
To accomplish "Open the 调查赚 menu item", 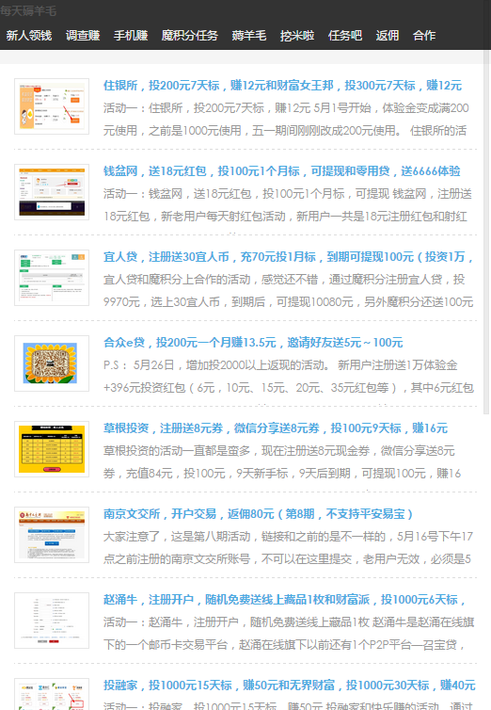I will (83, 36).
